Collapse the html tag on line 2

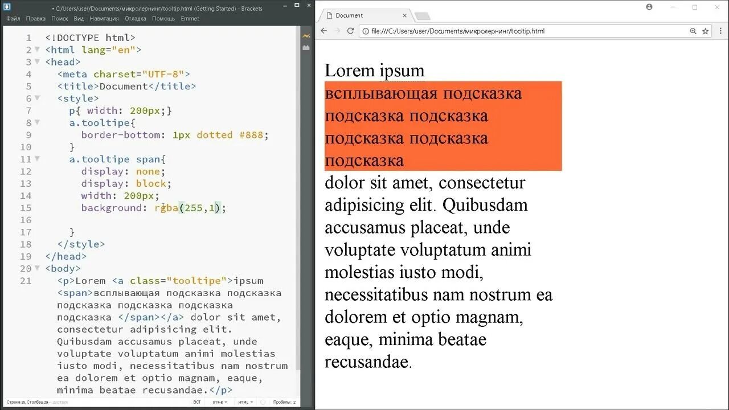pyautogui.click(x=37, y=50)
